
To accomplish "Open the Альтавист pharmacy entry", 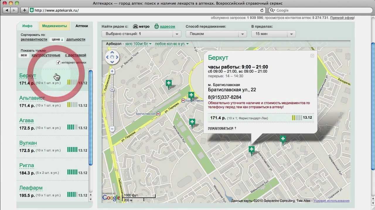I will pos(32,98).
